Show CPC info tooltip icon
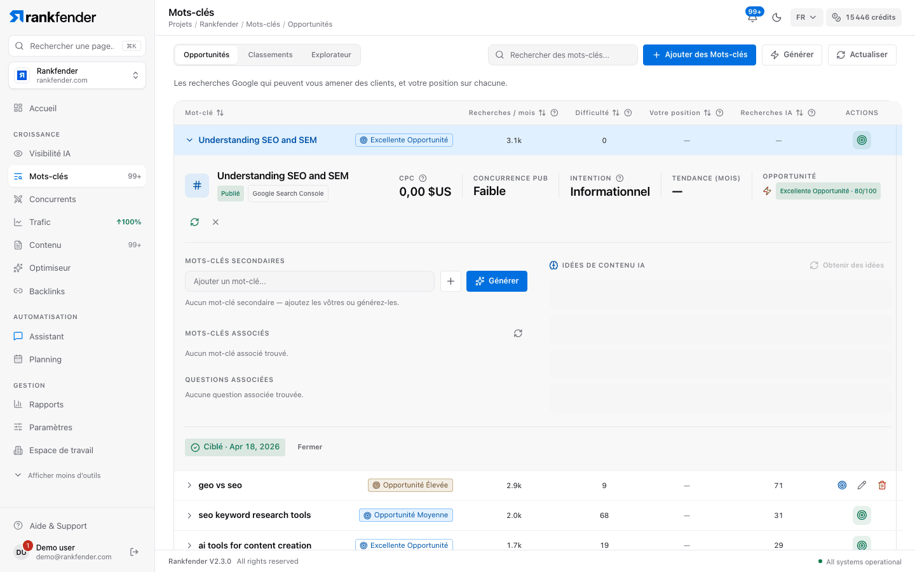Image resolution: width=915 pixels, height=572 pixels. pos(423,178)
